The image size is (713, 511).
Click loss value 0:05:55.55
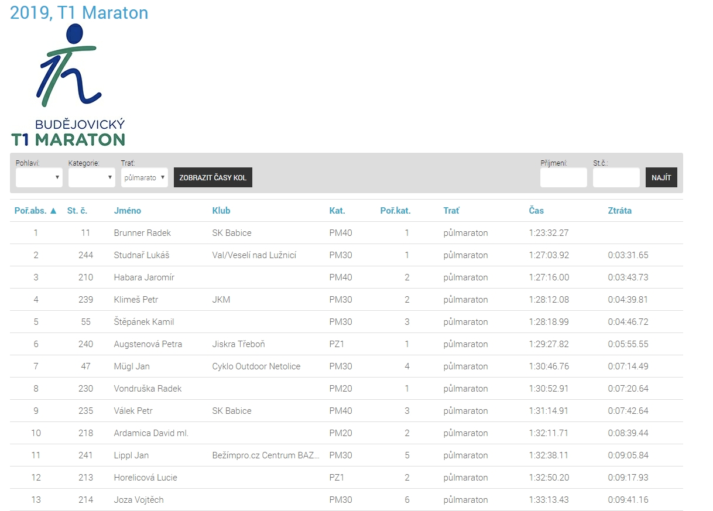pyautogui.click(x=628, y=344)
